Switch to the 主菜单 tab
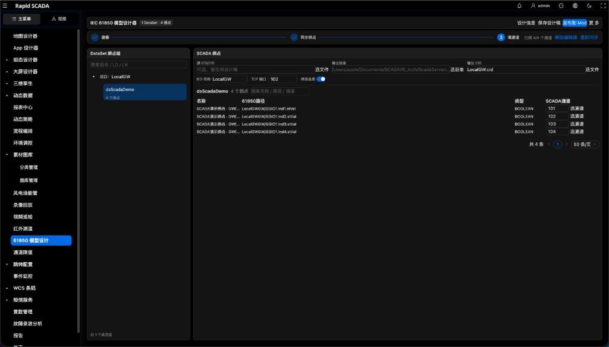 pyautogui.click(x=22, y=18)
